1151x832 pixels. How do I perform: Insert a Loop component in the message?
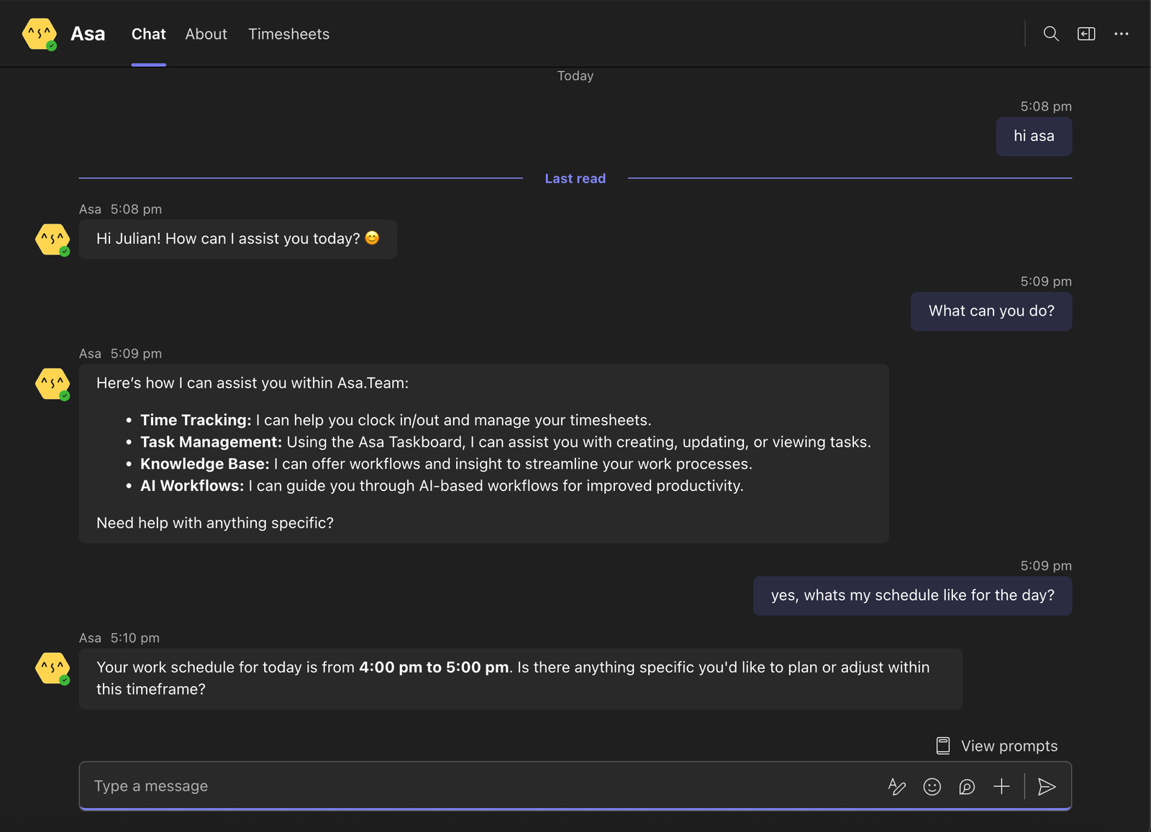click(966, 786)
